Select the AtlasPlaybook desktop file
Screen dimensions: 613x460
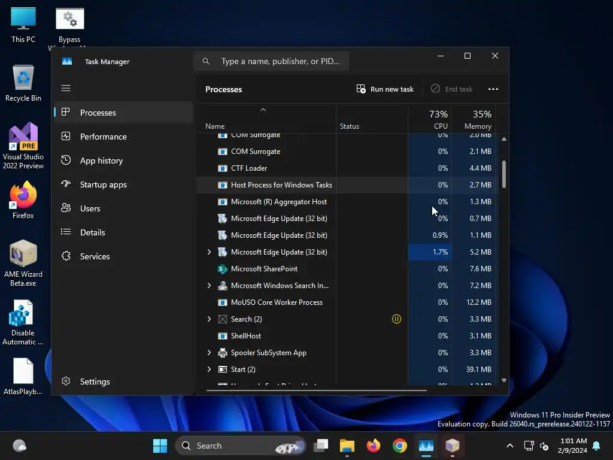(x=23, y=376)
